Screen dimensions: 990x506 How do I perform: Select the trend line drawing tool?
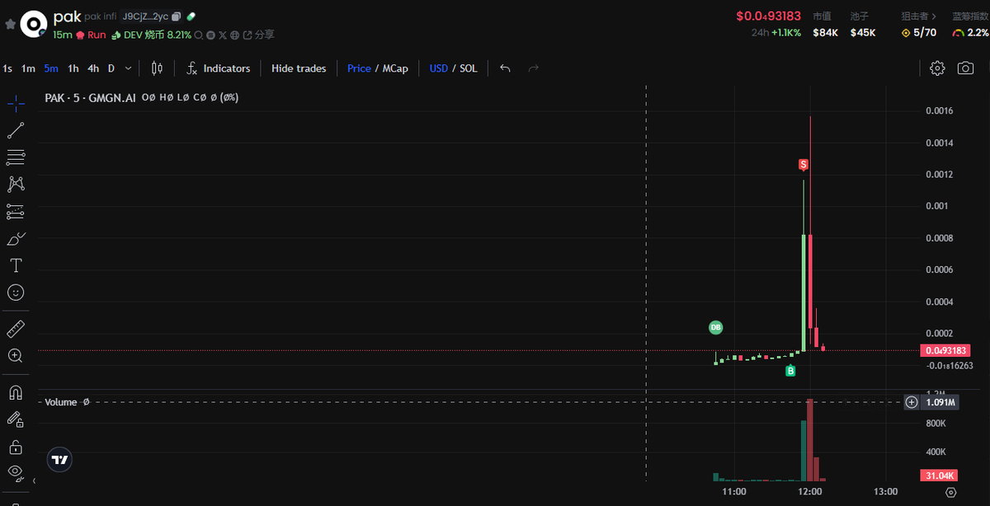coord(16,130)
